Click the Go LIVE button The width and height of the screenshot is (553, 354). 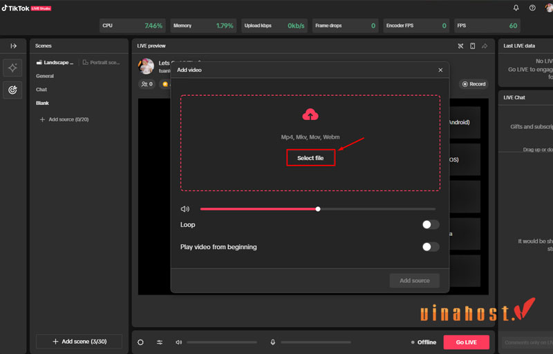coord(466,342)
